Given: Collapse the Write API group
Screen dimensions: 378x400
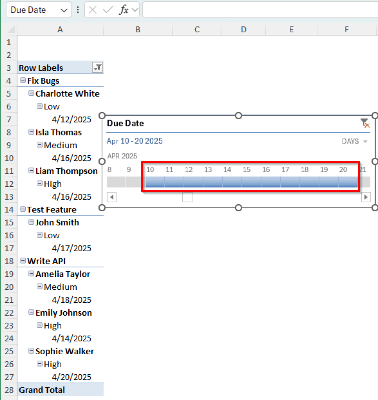Looking at the screenshot, I should [22, 261].
